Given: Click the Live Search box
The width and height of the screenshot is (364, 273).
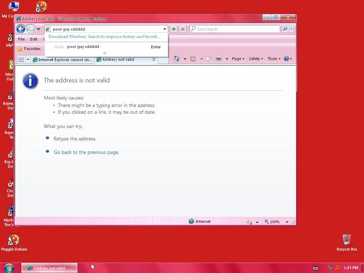Looking at the screenshot, I should [x=235, y=29].
